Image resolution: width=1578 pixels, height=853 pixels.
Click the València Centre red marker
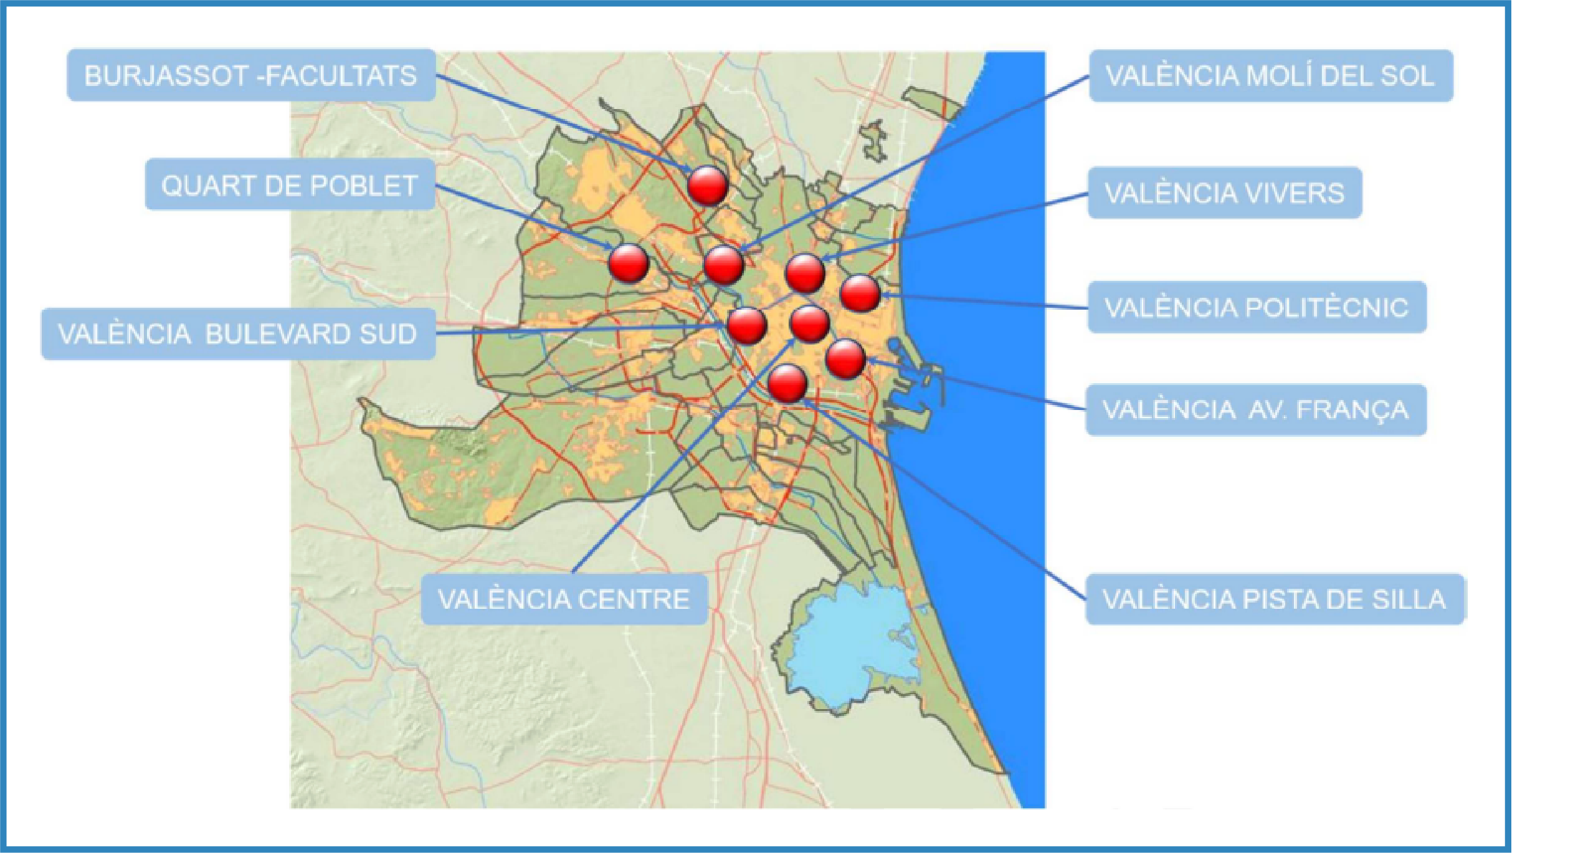pos(809,323)
